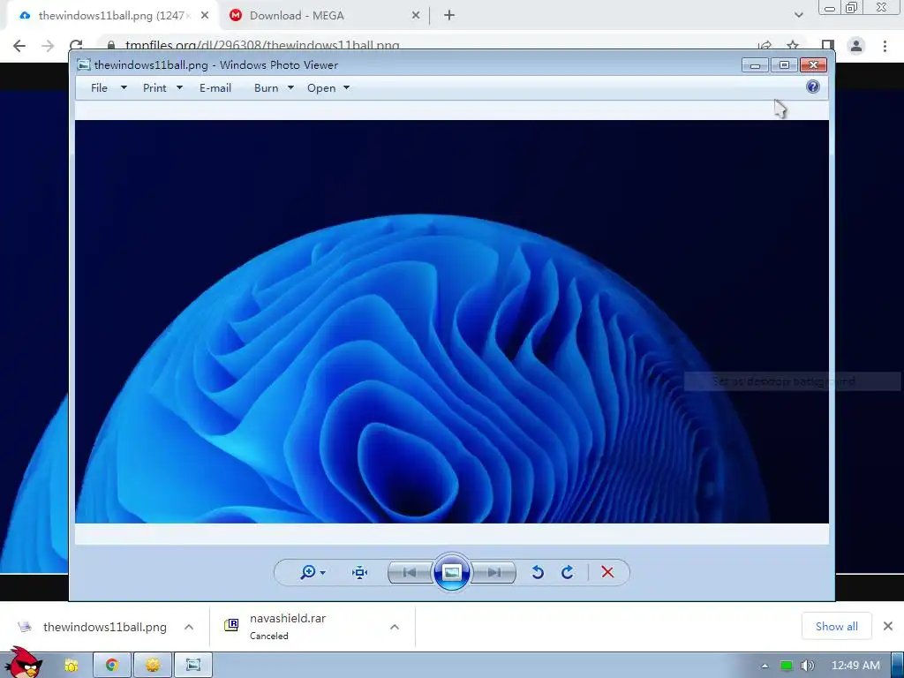
Task: Open the yellow folder taskbar icon
Action: pos(72,666)
